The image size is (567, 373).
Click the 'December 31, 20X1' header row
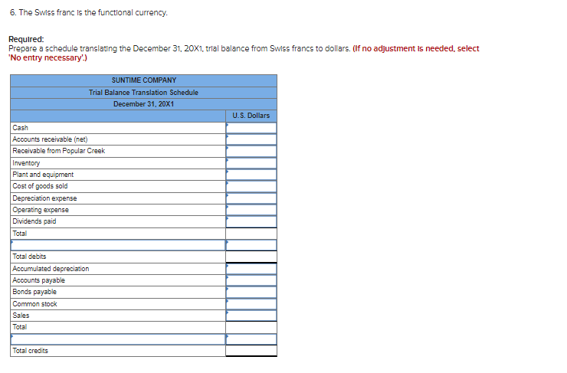pyautogui.click(x=143, y=104)
